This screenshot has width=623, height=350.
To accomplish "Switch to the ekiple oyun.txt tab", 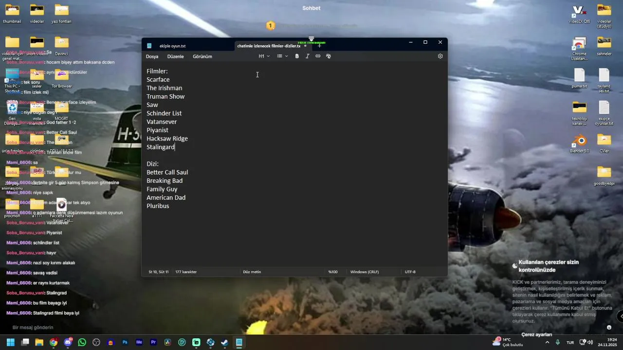I will [x=172, y=46].
